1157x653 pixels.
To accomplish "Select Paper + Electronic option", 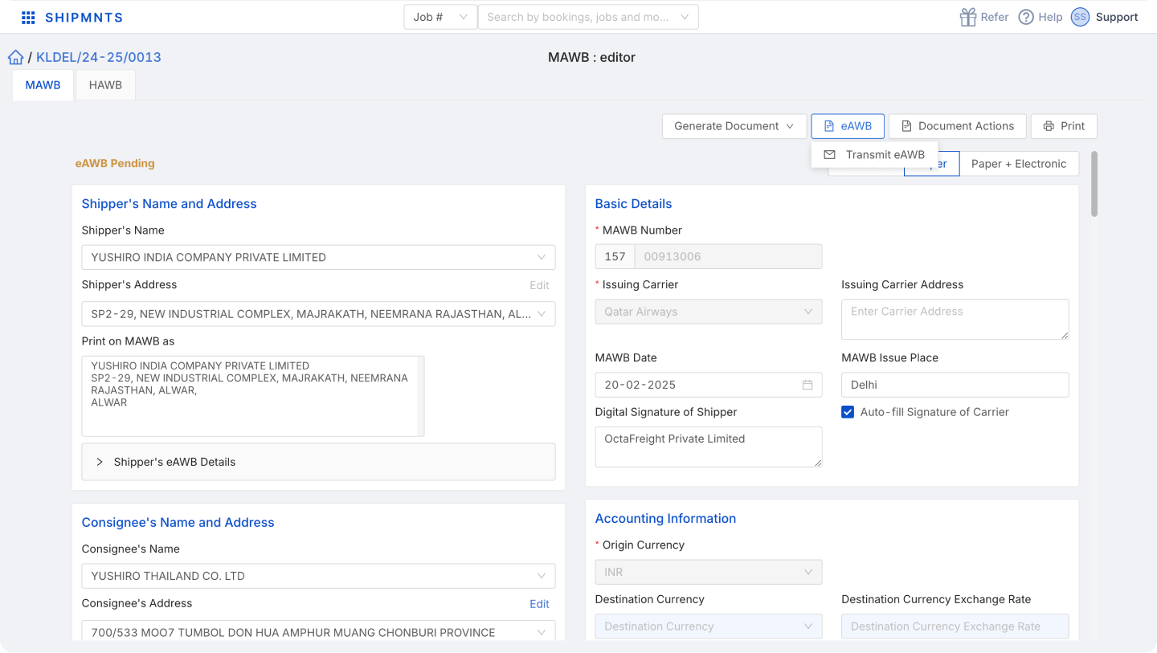I will click(x=1019, y=164).
